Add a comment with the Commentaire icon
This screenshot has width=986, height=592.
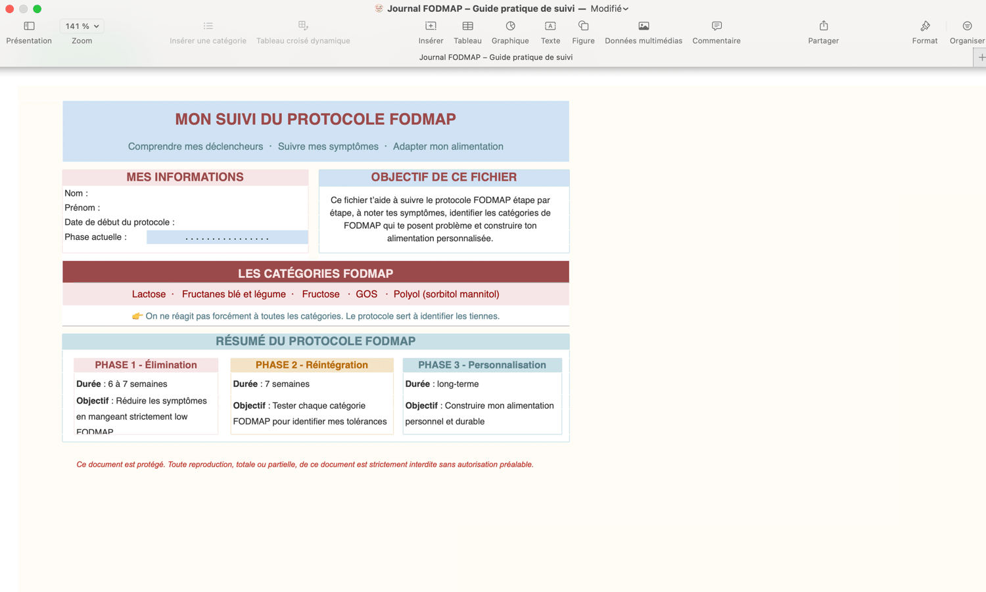pyautogui.click(x=716, y=26)
